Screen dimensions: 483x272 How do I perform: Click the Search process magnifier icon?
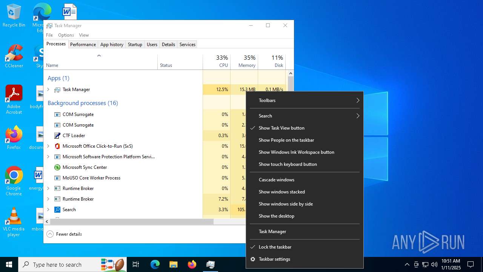click(x=57, y=210)
